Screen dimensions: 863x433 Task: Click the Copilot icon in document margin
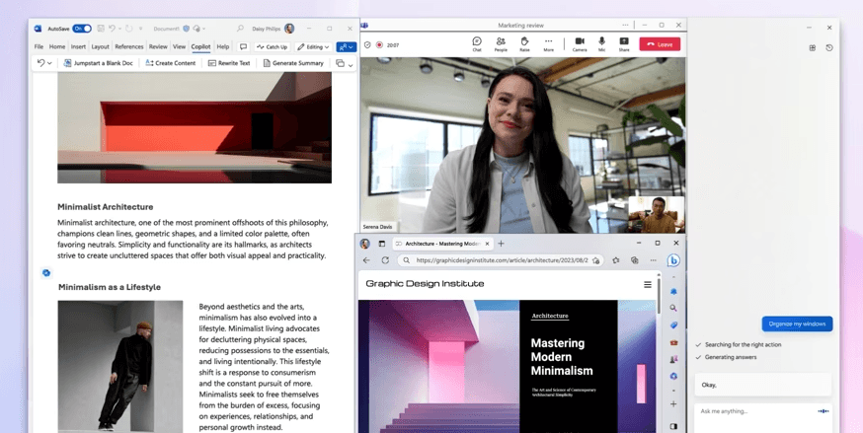coord(46,272)
